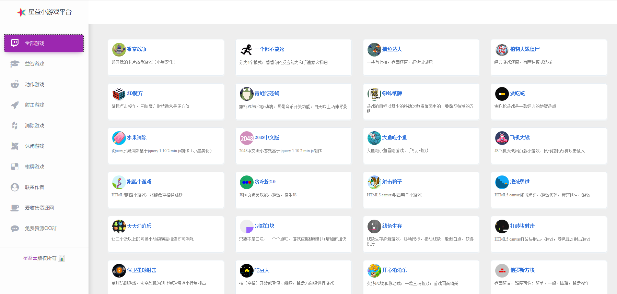617x294 pixels.
Task: Open the 飞机大战 game link
Action: coord(520,137)
